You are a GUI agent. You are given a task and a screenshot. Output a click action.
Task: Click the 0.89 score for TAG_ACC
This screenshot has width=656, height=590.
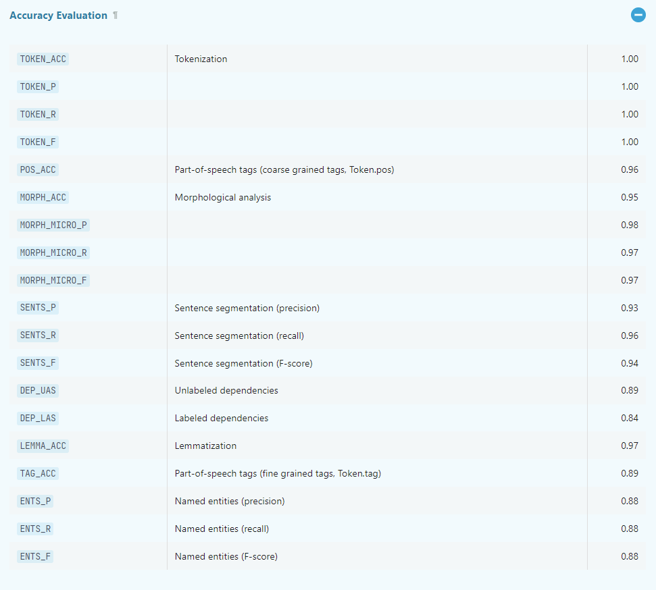[x=630, y=473]
